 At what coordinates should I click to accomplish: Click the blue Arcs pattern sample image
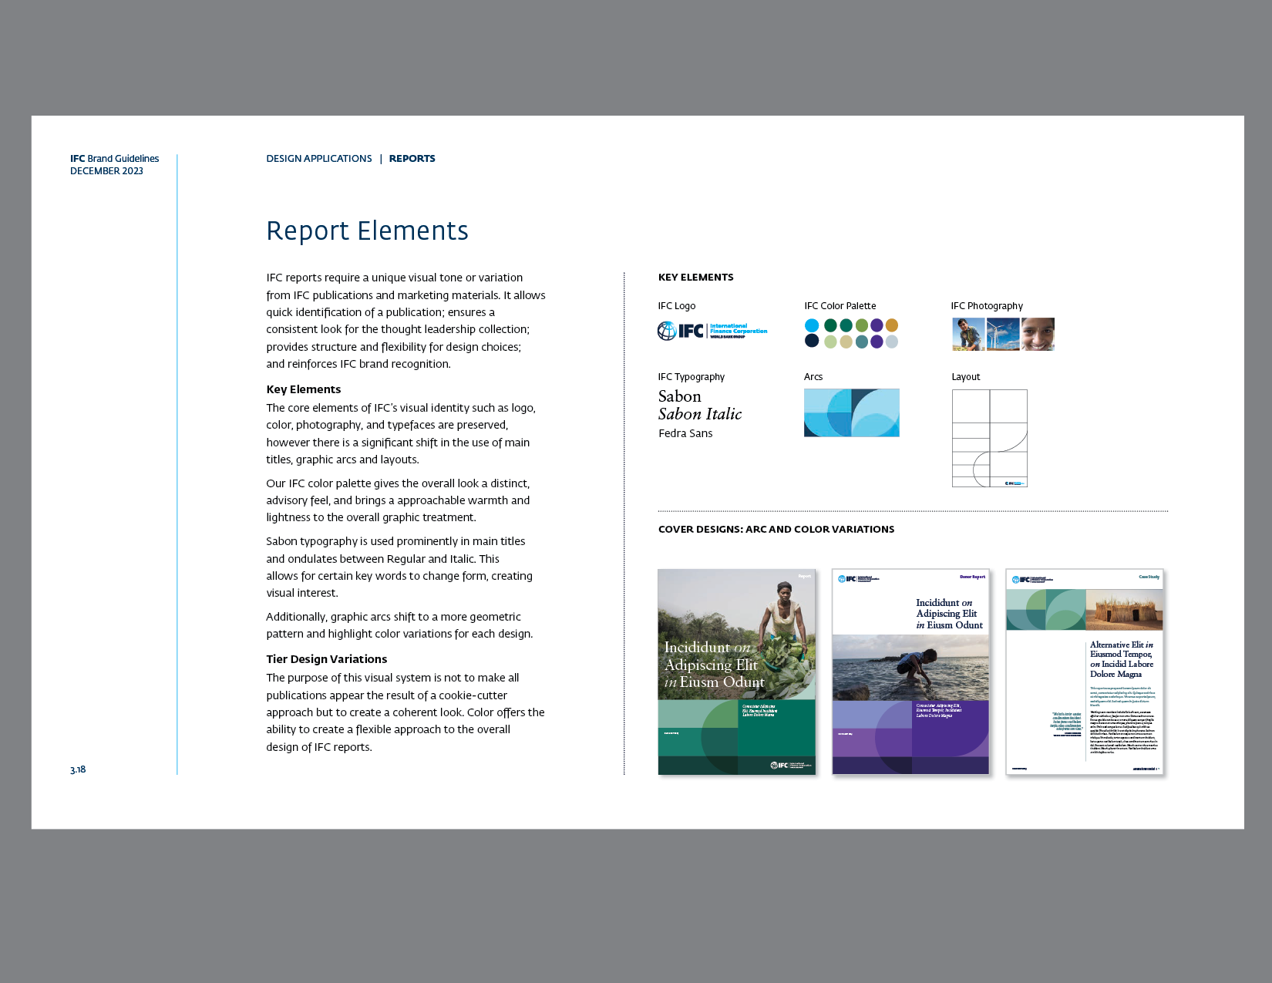(851, 412)
